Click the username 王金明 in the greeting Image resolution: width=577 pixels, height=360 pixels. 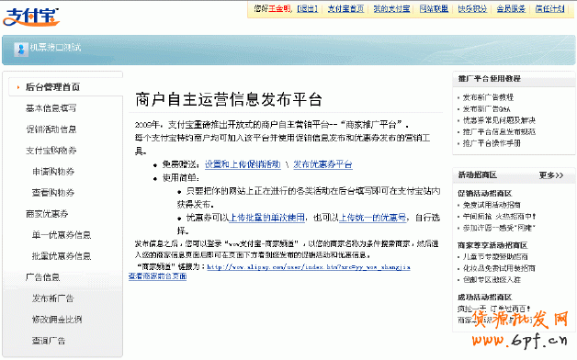279,8
